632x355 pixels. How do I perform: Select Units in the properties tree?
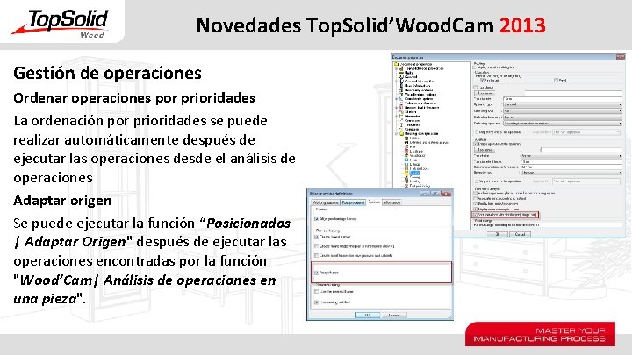point(408,73)
